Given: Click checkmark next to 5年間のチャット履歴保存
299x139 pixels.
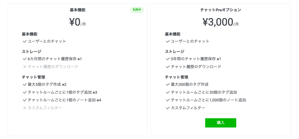Looking at the screenshot, I should click(168, 59).
